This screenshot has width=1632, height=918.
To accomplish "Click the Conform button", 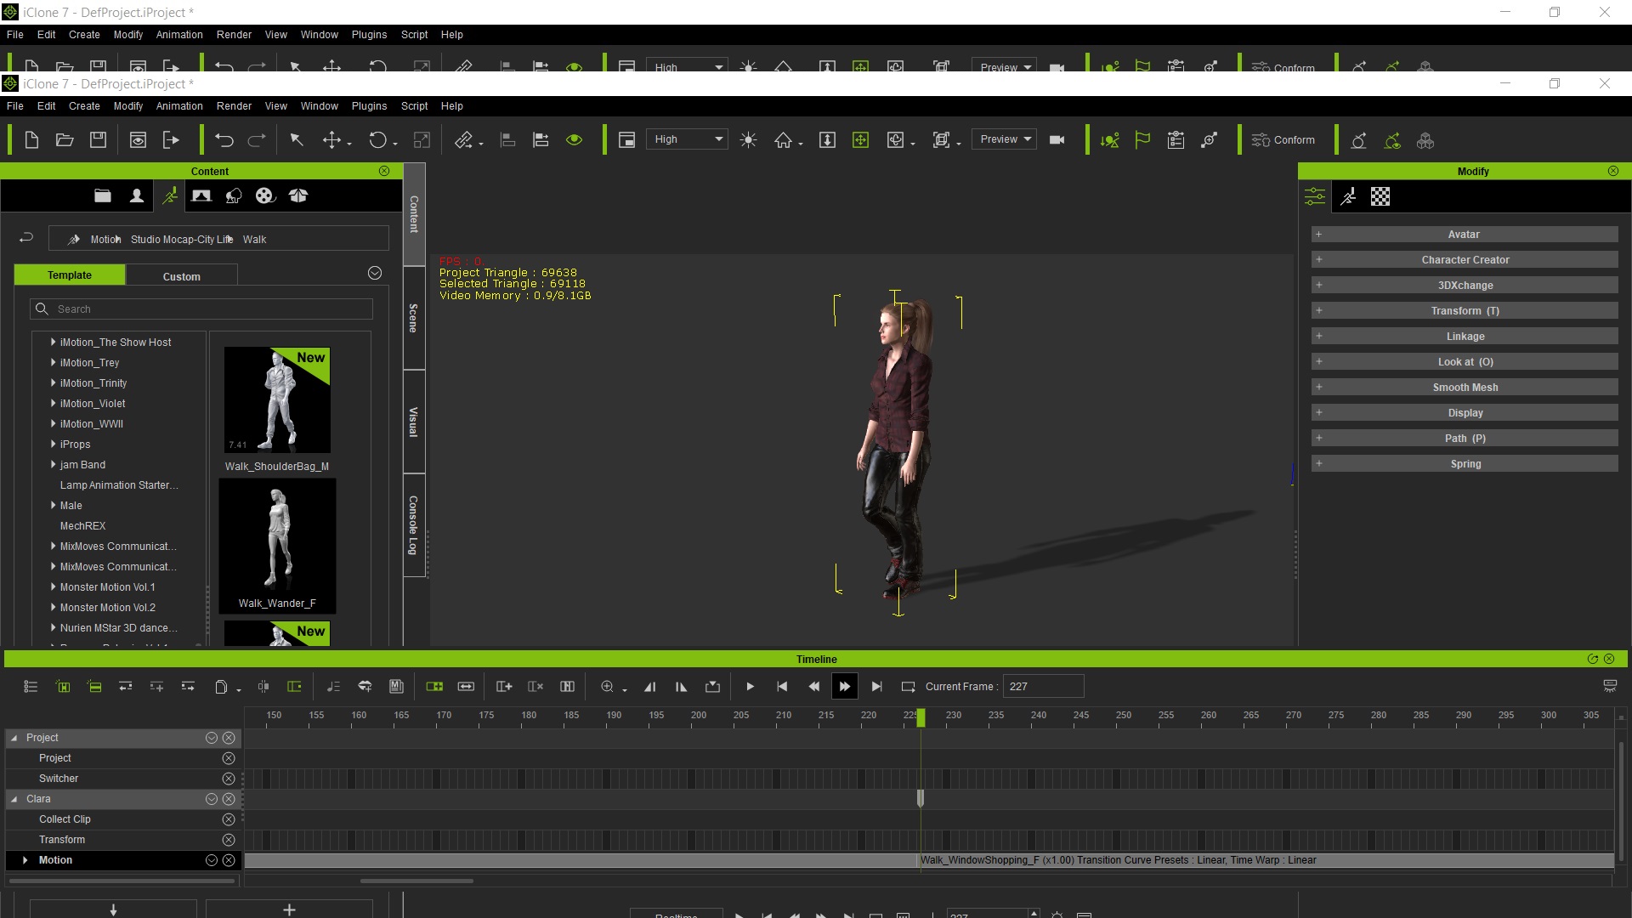I will (1283, 140).
